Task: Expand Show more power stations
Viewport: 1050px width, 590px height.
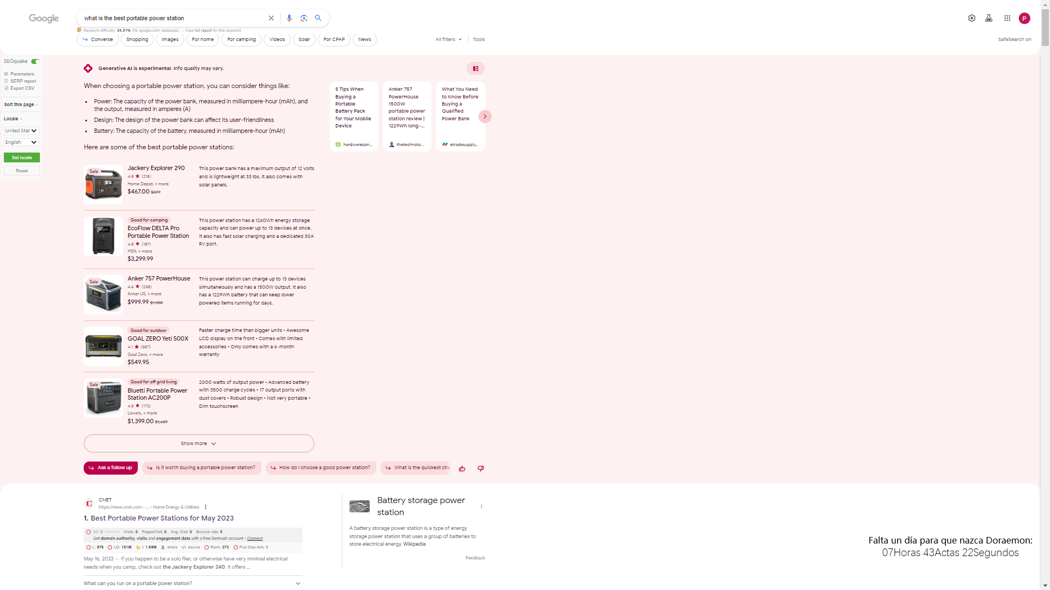Action: [x=199, y=443]
